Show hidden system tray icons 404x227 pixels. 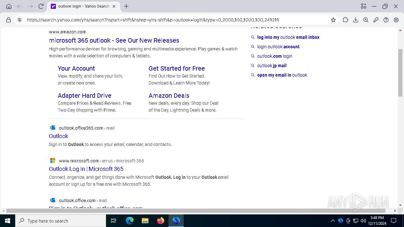pos(333,221)
